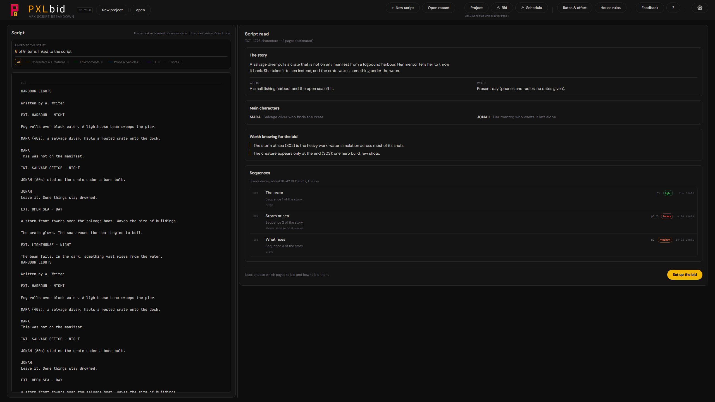Click the v0.70.0 version badge
This screenshot has height=402, width=715.
pos(85,10)
